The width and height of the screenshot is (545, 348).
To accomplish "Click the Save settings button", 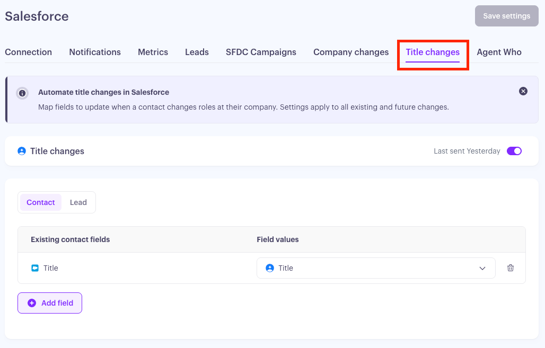I will [x=507, y=16].
